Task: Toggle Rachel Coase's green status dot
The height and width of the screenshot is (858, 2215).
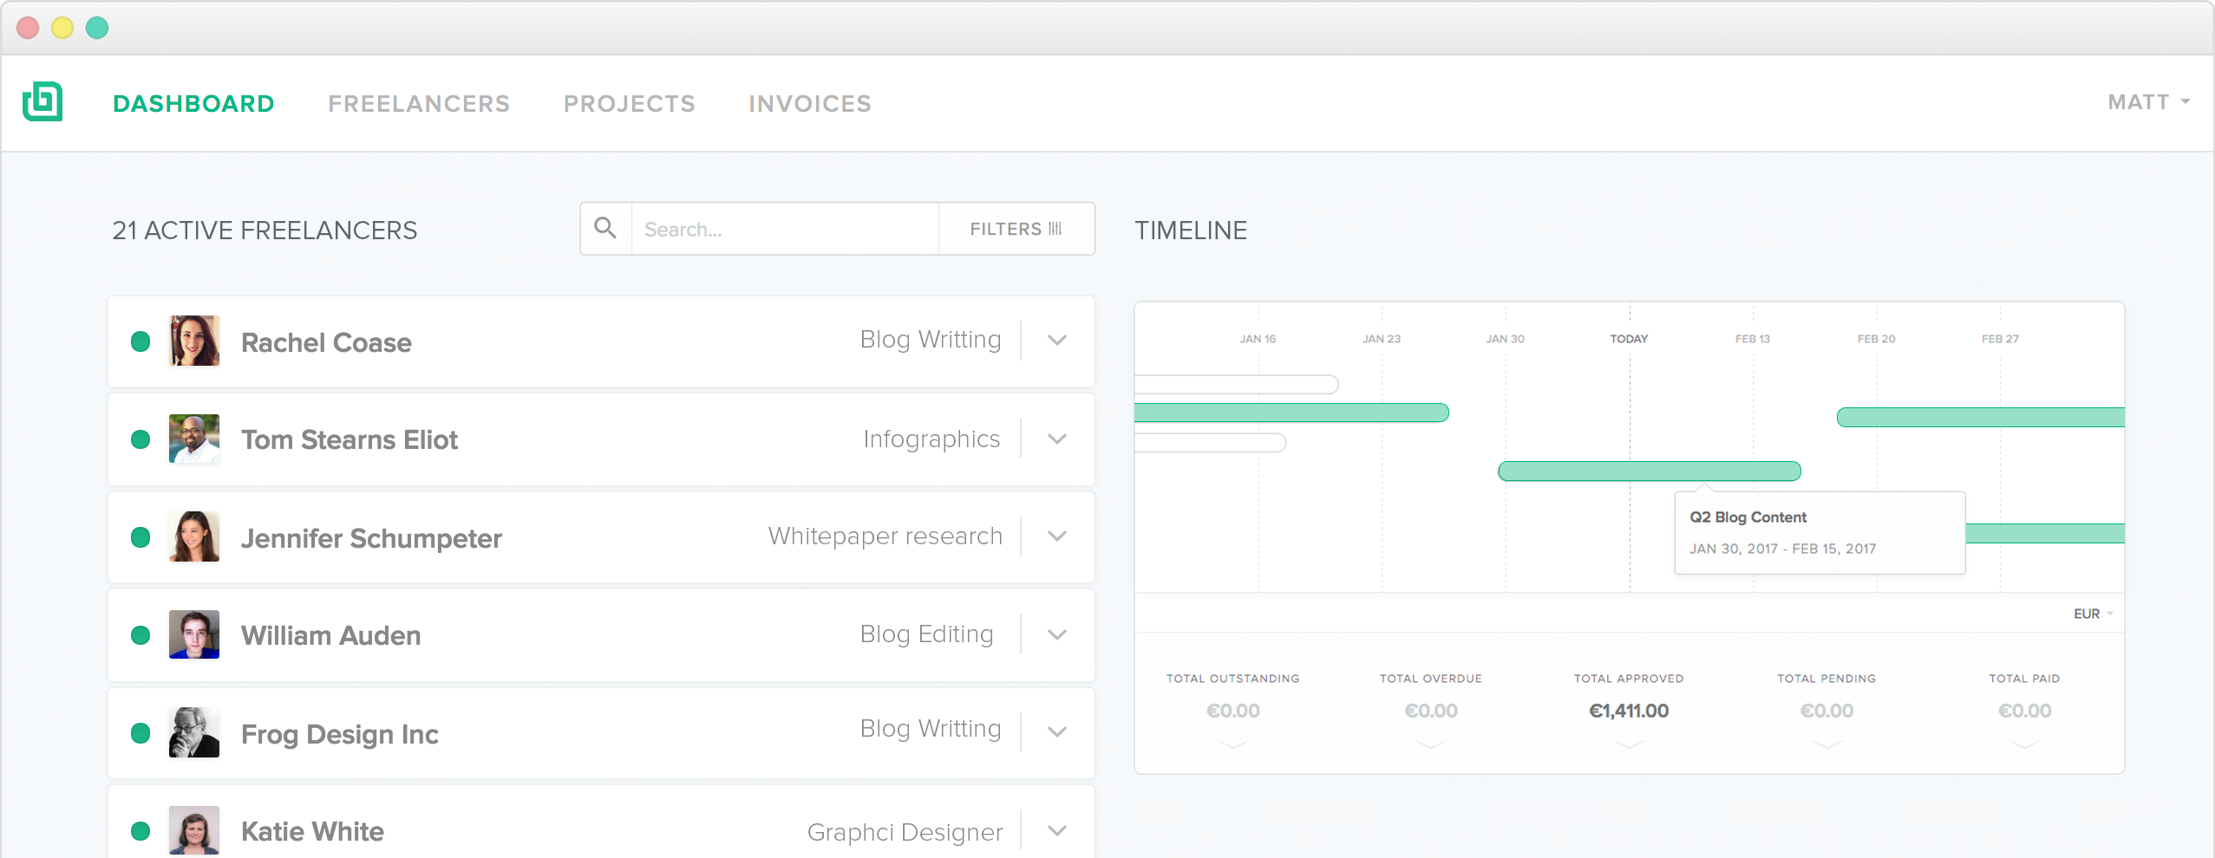Action: tap(140, 341)
